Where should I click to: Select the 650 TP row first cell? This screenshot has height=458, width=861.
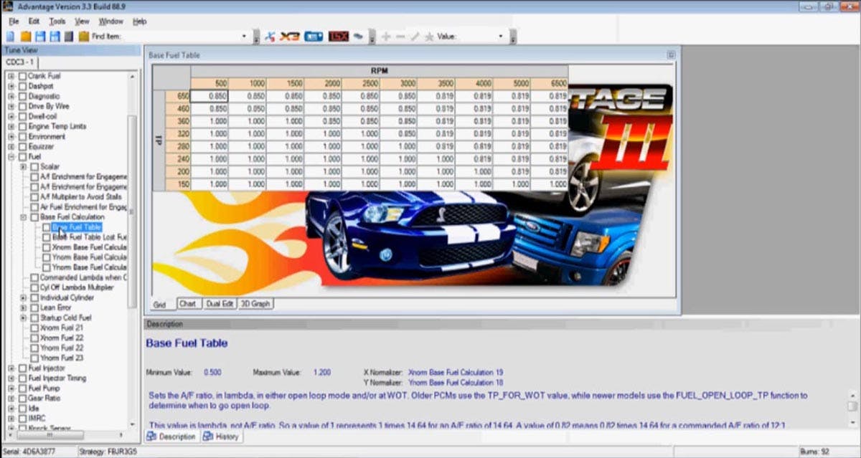(x=210, y=95)
